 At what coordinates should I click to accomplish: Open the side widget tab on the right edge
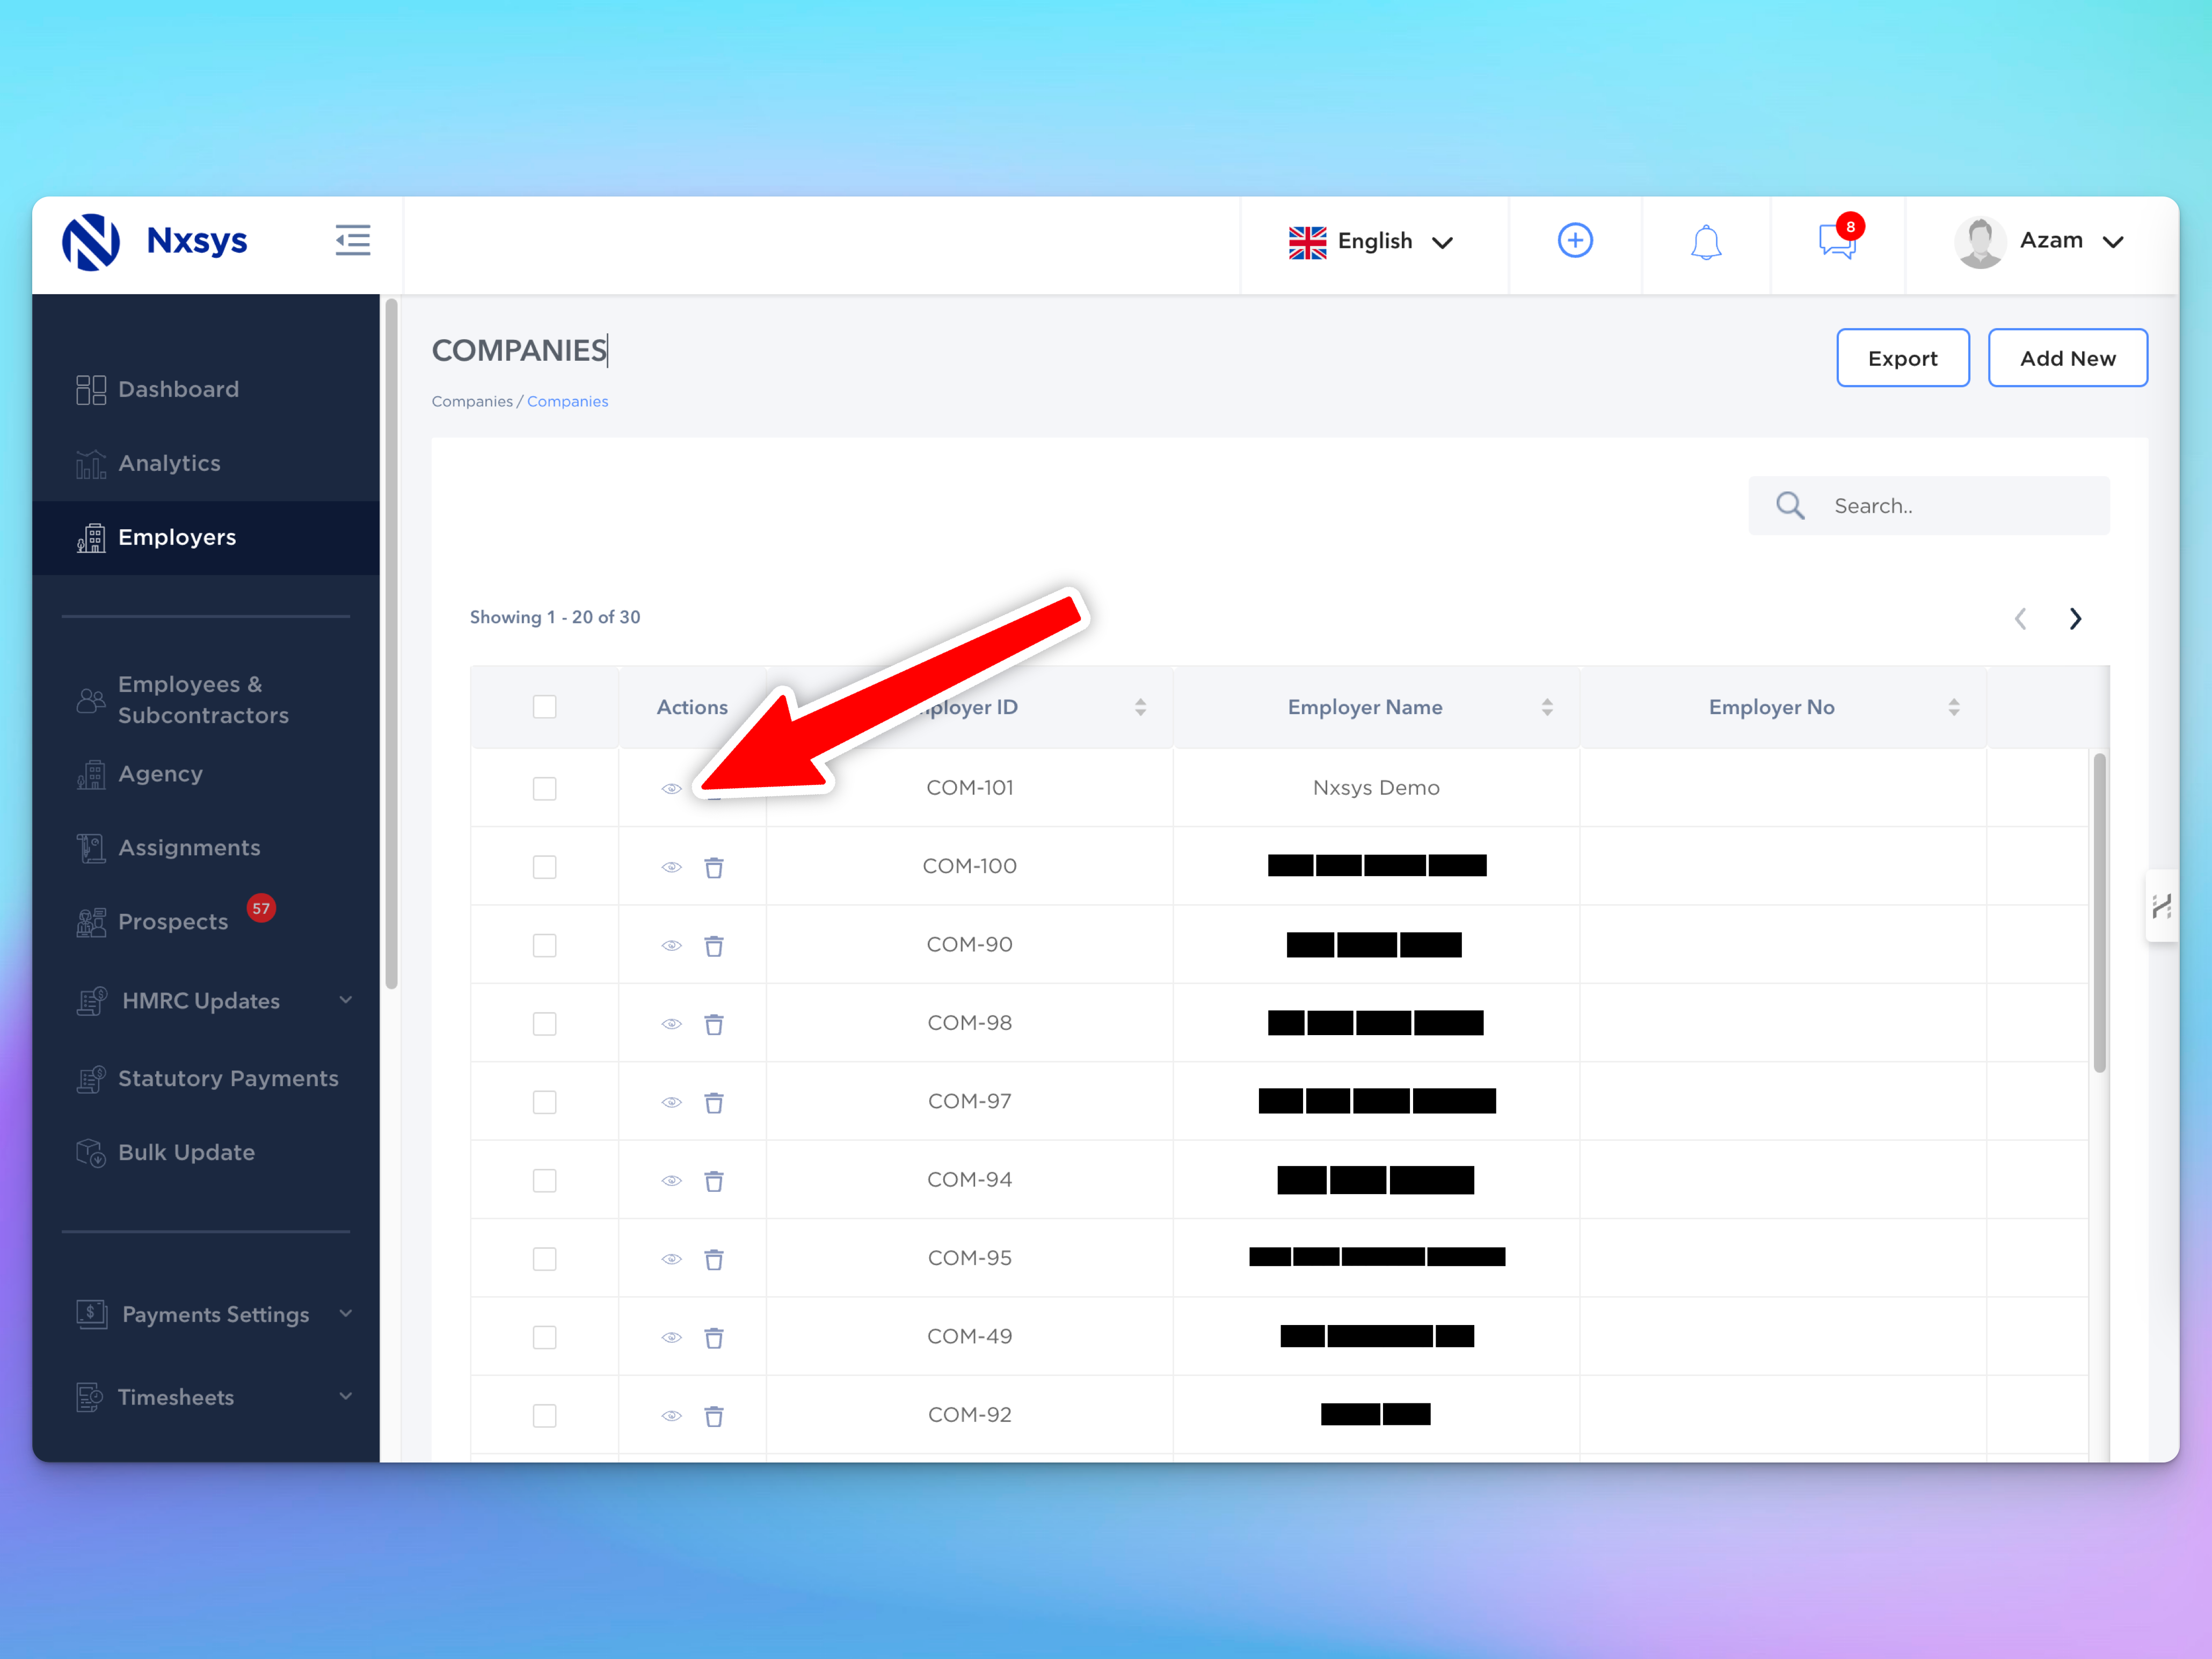(2162, 906)
